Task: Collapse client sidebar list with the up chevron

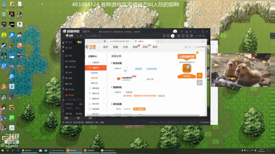Action: click(74, 99)
